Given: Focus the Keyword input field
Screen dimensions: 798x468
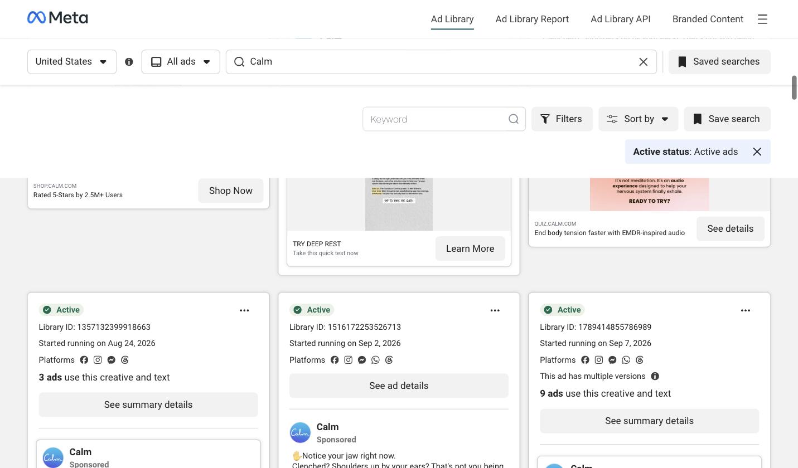Looking at the screenshot, I should tap(435, 119).
